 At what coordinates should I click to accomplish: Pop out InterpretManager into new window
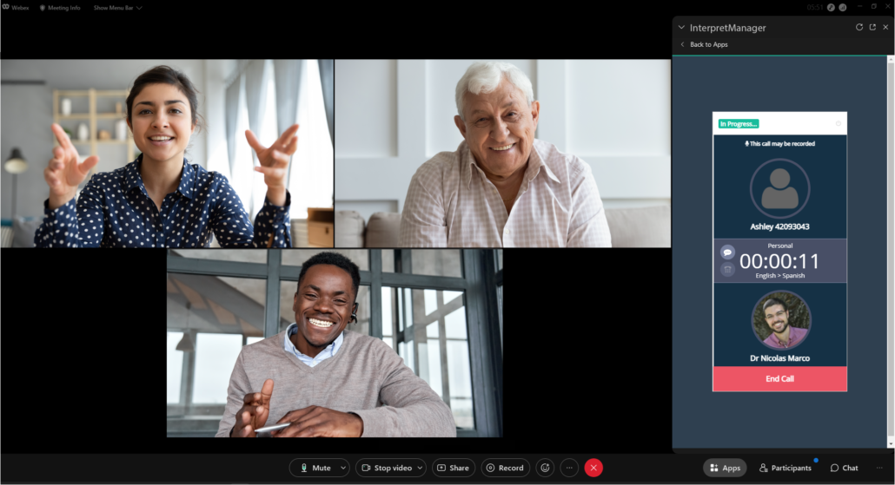click(x=872, y=27)
